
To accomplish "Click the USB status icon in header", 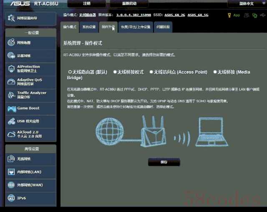I will coord(263,15).
